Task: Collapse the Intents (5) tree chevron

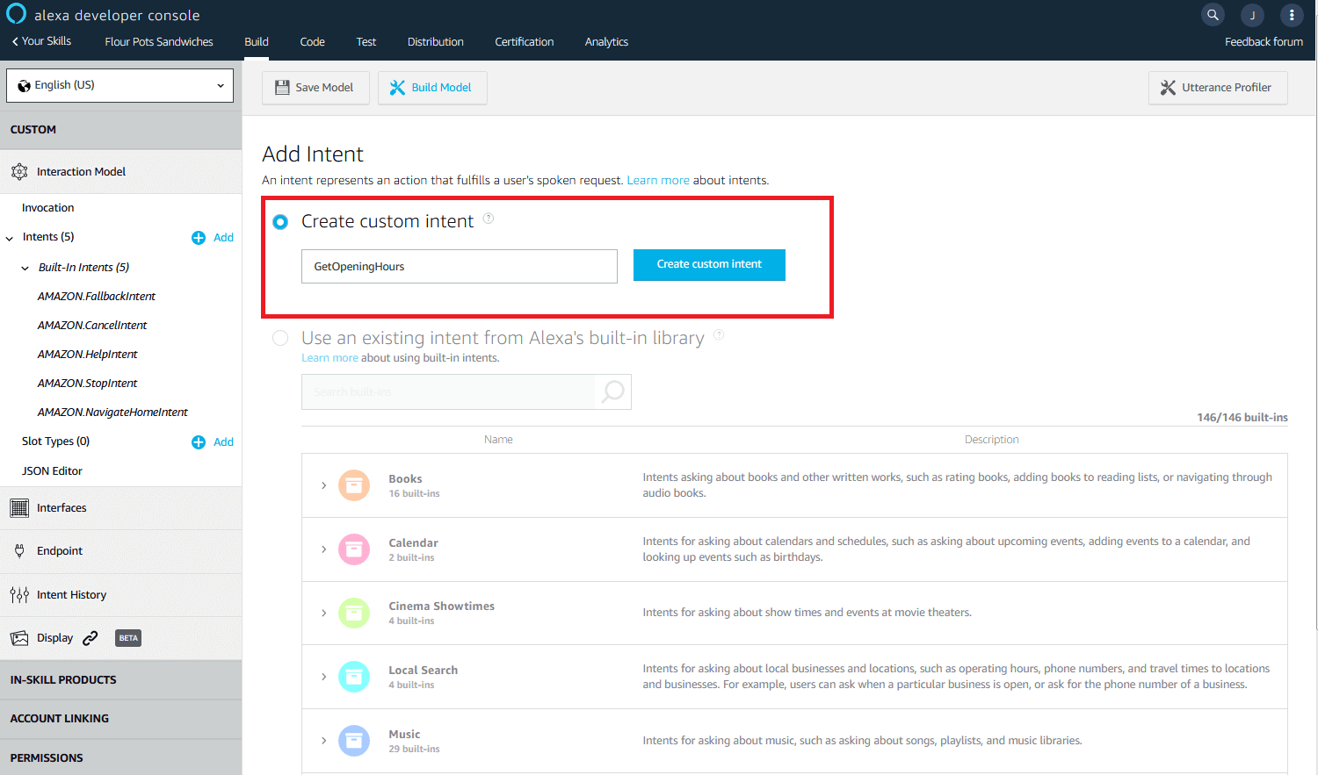Action: point(10,239)
